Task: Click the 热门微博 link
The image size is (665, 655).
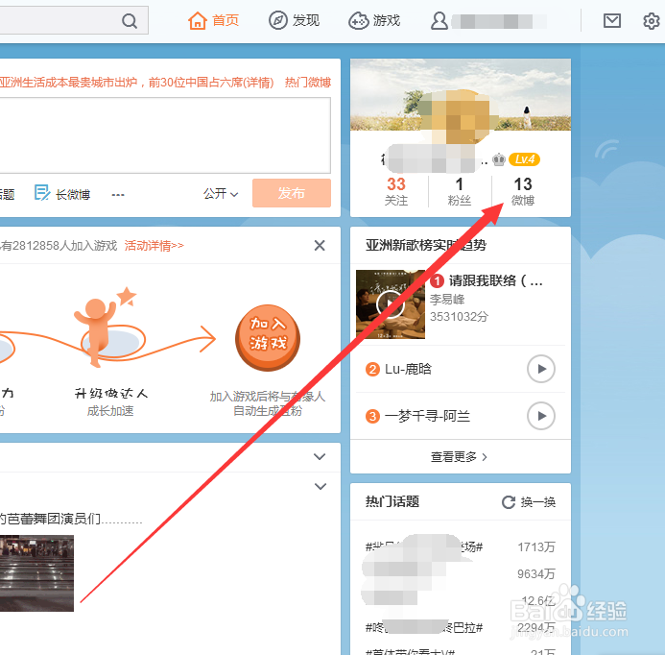Action: tap(308, 83)
